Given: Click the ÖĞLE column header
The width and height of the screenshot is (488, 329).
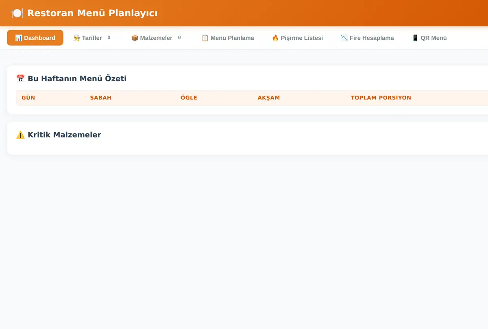Looking at the screenshot, I should click(189, 98).
